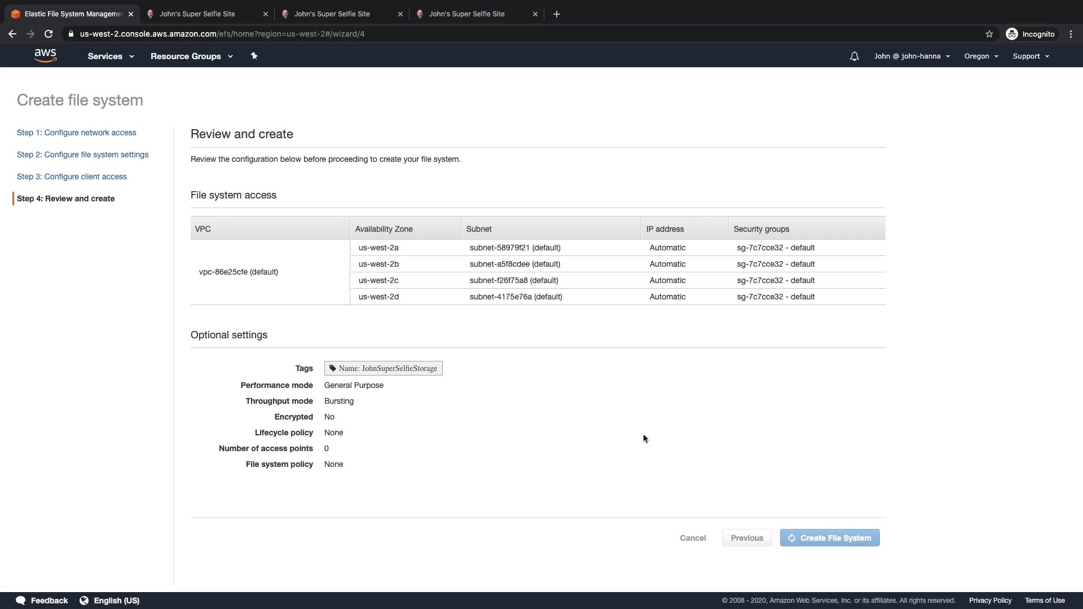Click the Previous button
Image resolution: width=1083 pixels, height=609 pixels.
(746, 538)
